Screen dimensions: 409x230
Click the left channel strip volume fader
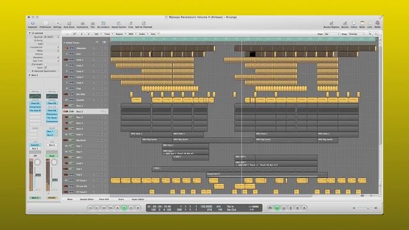click(38, 175)
